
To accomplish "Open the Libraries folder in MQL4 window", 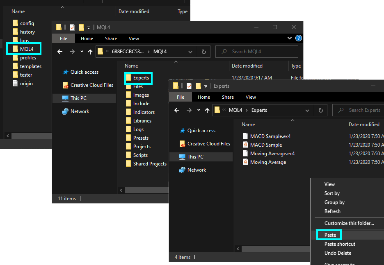I will tap(139, 120).
